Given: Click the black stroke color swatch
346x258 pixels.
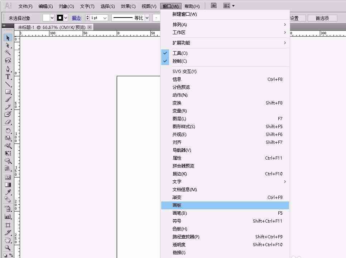Looking at the screenshot, I should click(x=60, y=18).
